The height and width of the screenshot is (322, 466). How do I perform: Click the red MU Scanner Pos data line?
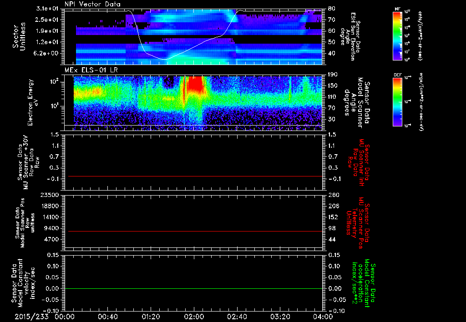(195, 231)
